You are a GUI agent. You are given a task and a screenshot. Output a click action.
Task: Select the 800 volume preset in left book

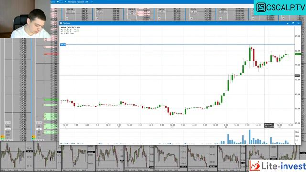coord(8,132)
